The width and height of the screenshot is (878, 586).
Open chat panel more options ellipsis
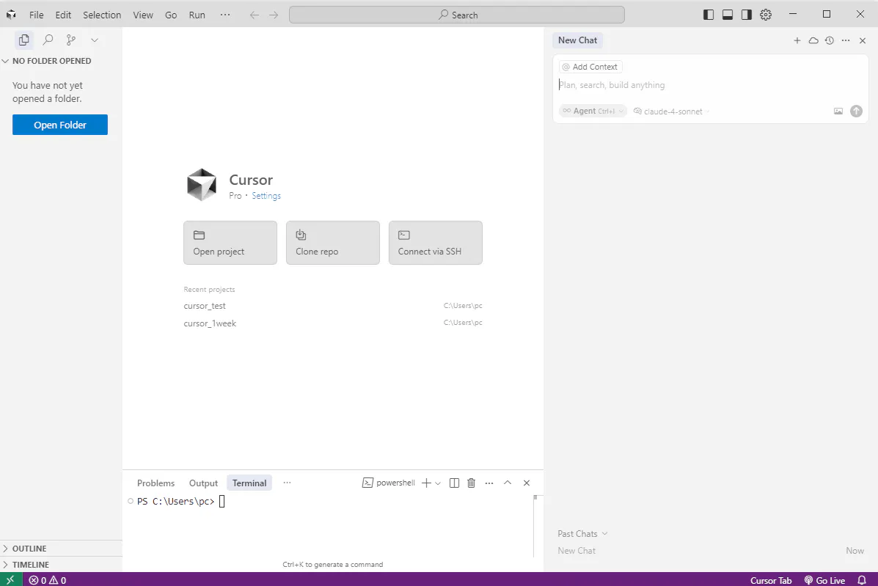(x=846, y=40)
